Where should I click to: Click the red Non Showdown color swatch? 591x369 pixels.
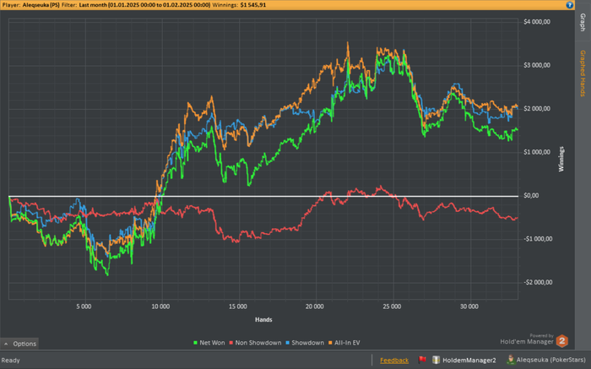[x=230, y=343]
